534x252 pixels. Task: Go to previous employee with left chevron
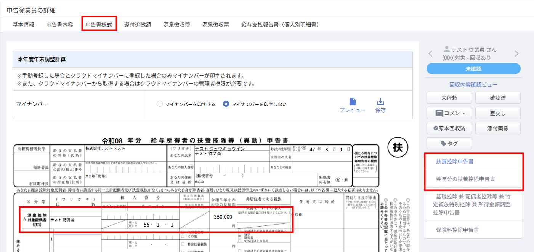point(430,54)
